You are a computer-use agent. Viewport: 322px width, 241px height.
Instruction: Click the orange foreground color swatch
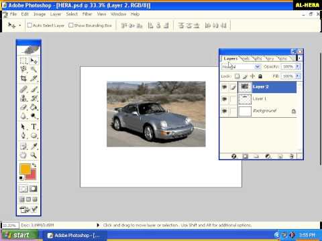tap(25, 169)
